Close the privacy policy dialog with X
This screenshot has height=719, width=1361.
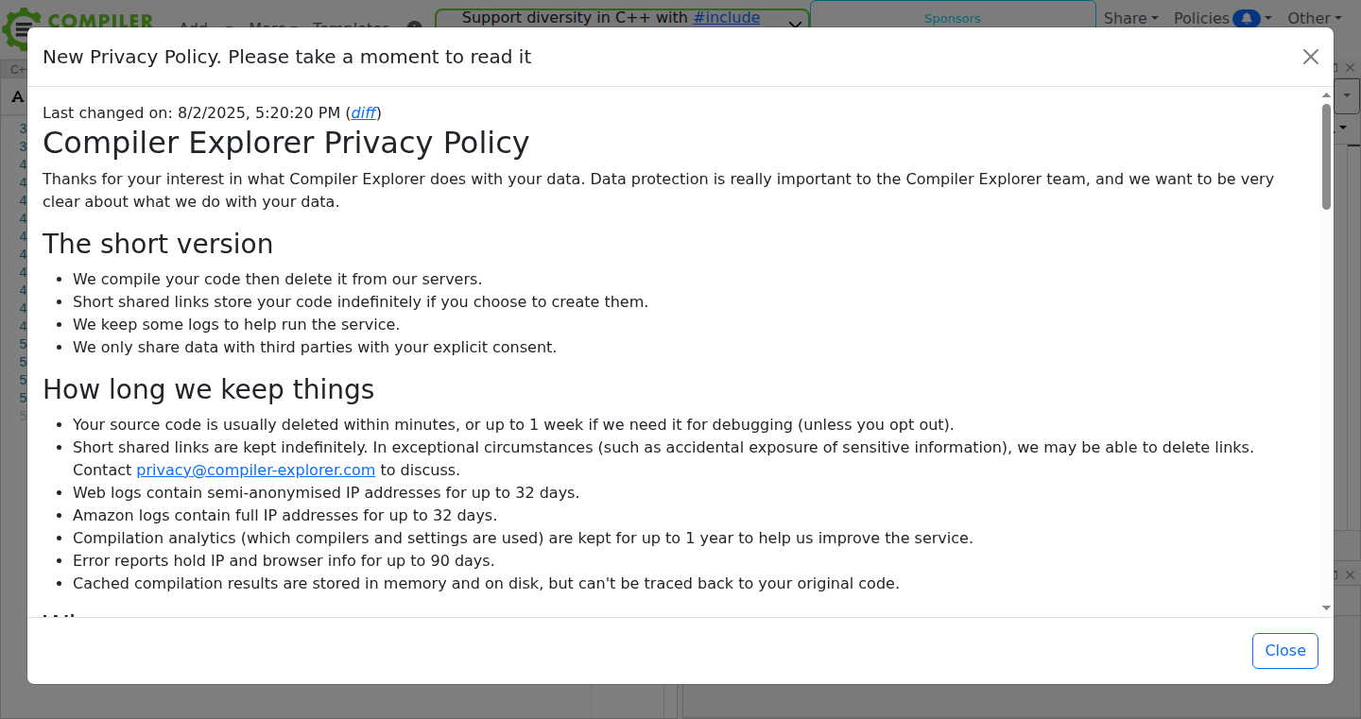(x=1310, y=57)
